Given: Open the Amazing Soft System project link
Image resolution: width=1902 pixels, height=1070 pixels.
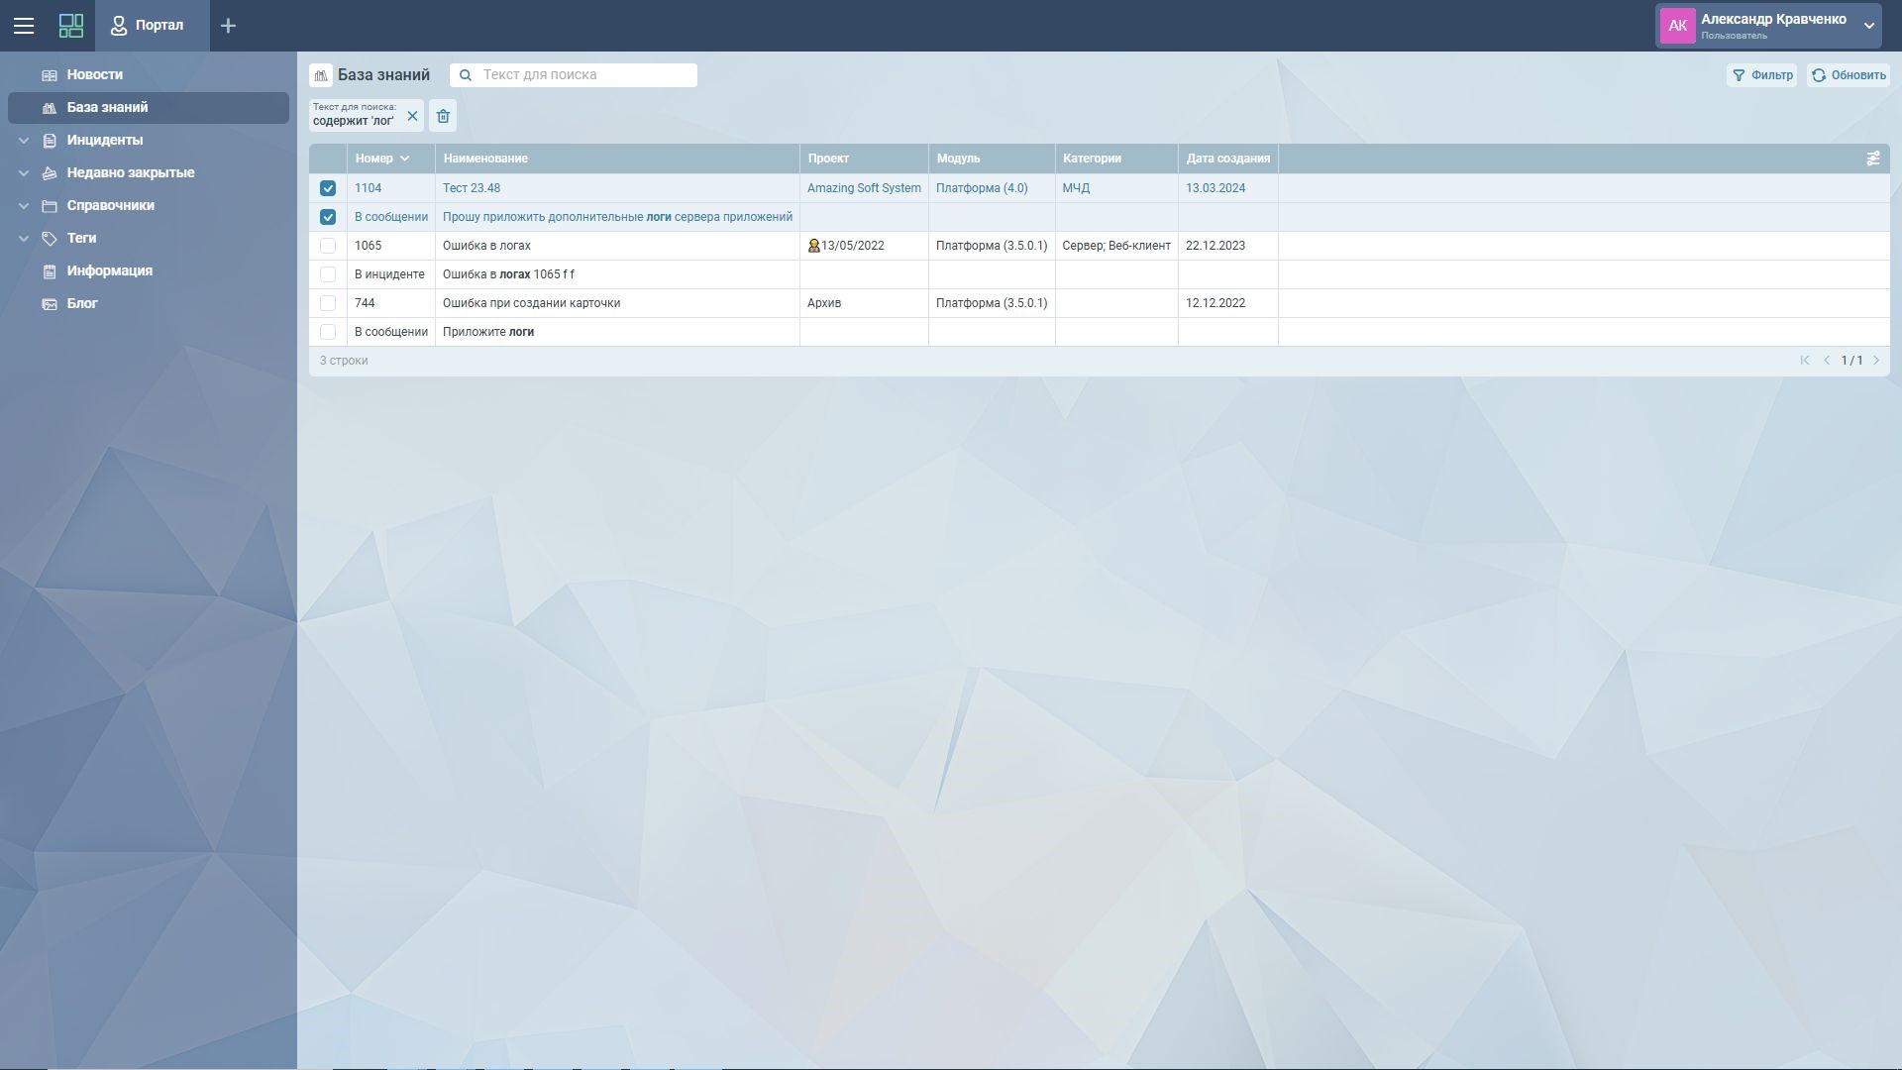Looking at the screenshot, I should click(x=863, y=188).
